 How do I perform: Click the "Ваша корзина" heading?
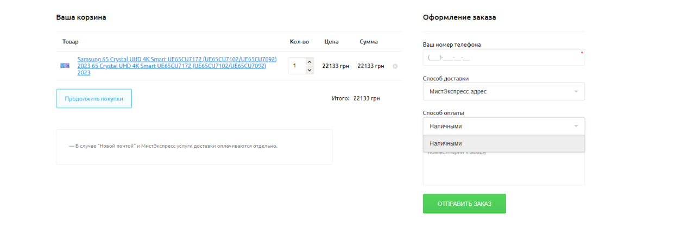click(x=81, y=17)
